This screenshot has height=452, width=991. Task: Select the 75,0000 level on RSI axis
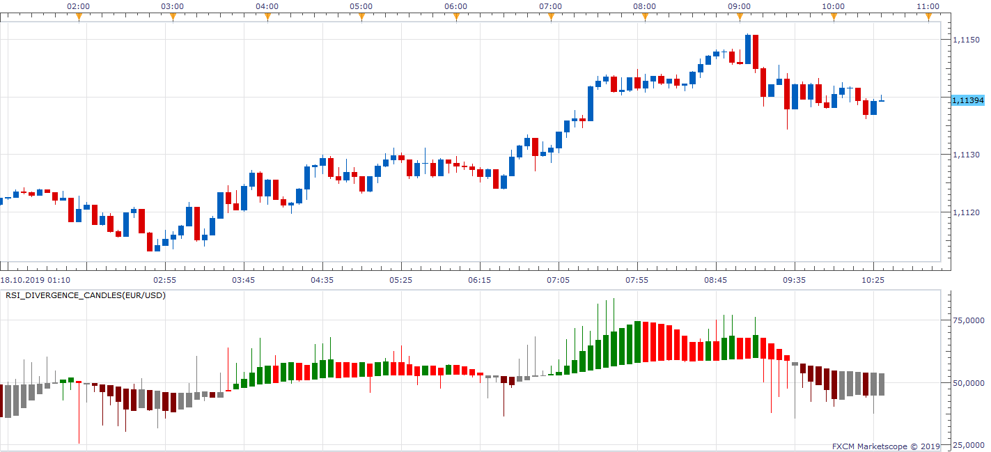point(968,320)
